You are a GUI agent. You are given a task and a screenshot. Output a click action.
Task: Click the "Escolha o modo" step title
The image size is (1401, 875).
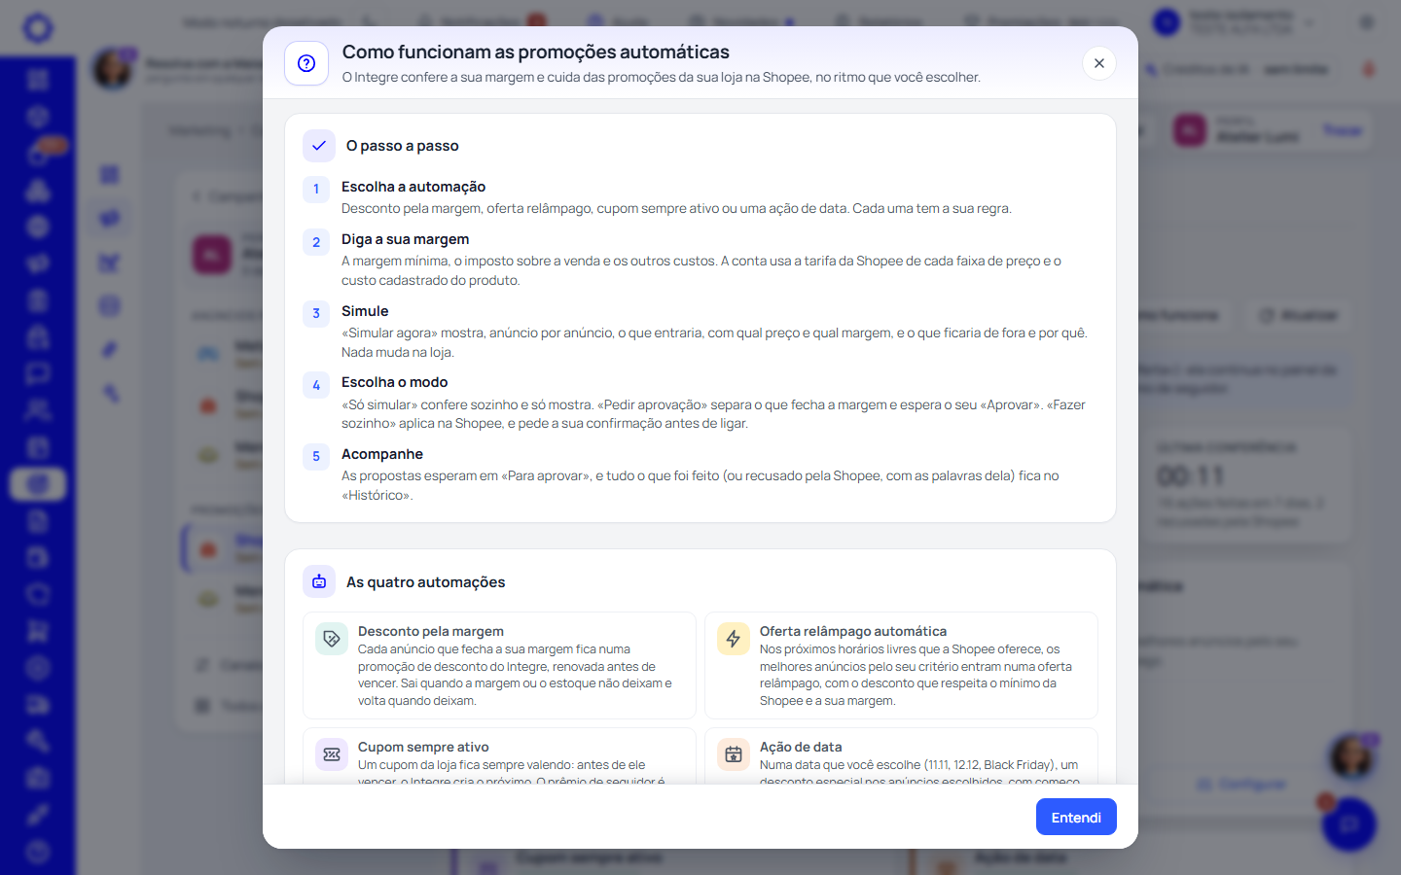click(395, 382)
